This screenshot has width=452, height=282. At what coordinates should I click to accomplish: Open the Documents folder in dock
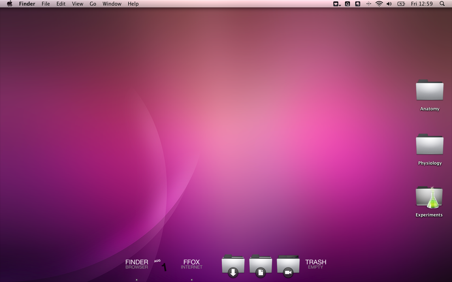[x=261, y=266]
